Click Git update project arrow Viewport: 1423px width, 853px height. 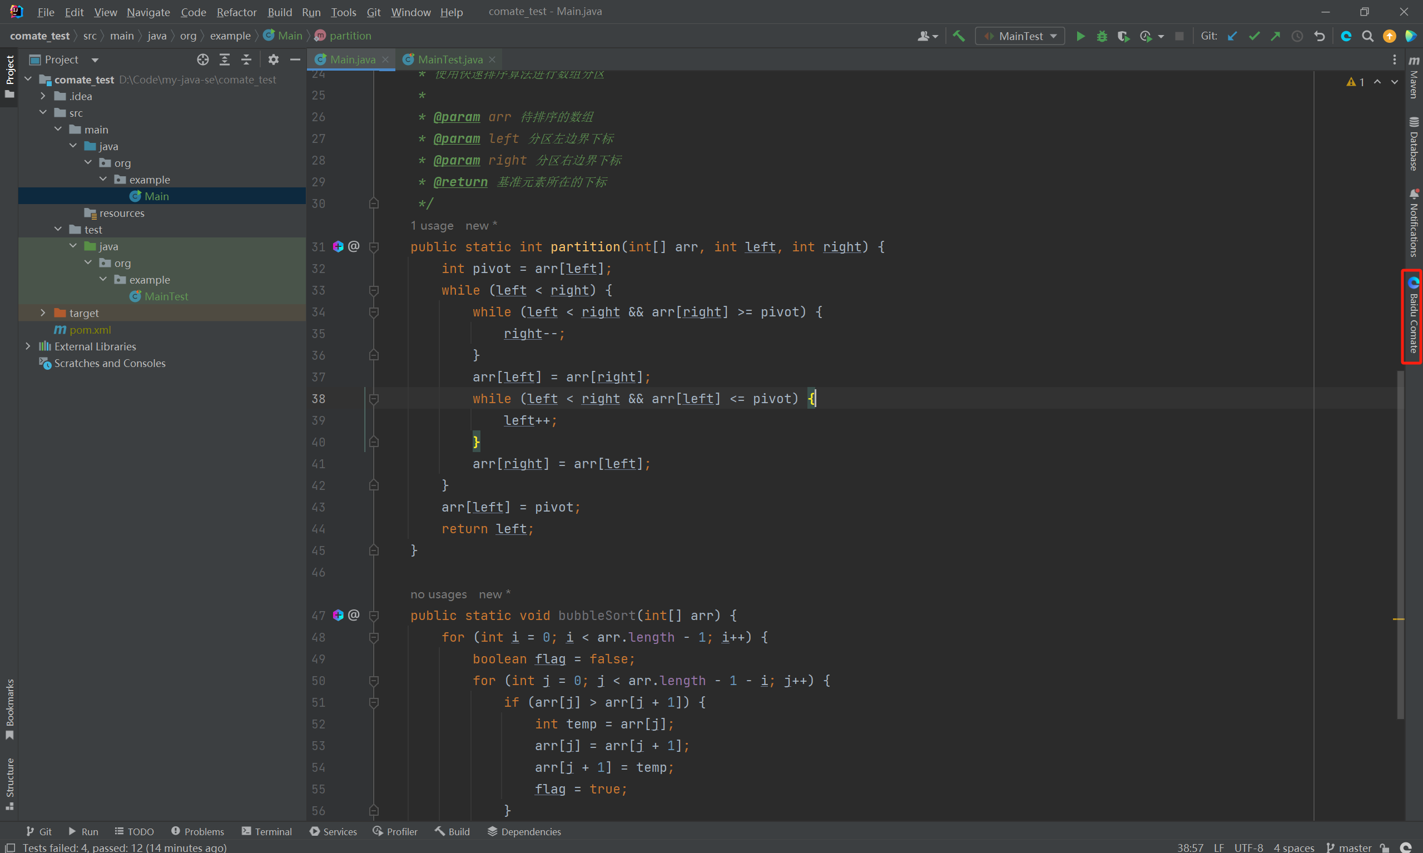1232,36
